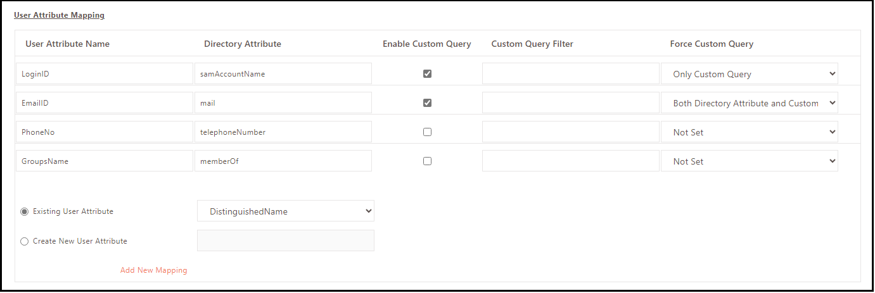The height and width of the screenshot is (293, 875).
Task: Expand Force Custom Query dropdown for PhoneNo
Action: pyautogui.click(x=749, y=132)
